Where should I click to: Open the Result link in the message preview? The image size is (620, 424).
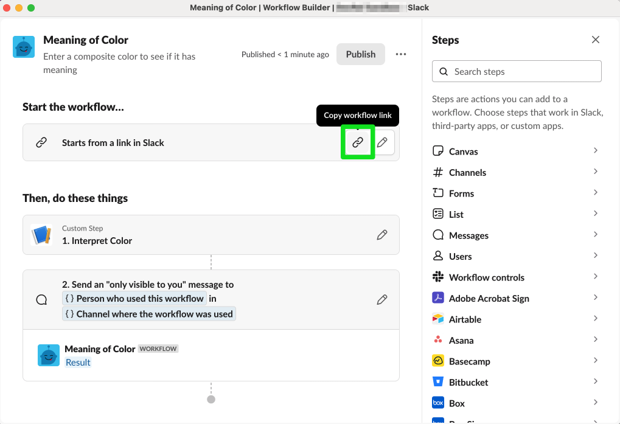78,362
